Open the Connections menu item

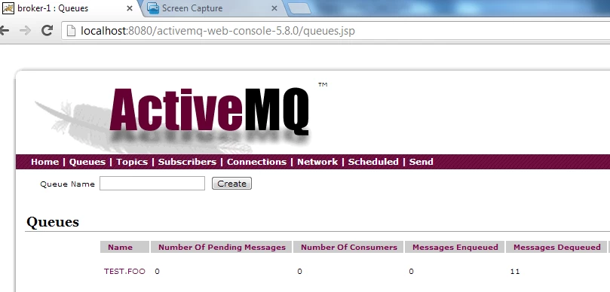point(257,162)
